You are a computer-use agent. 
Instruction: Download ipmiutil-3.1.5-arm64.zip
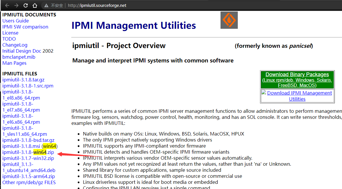pyautogui.click(x=29, y=177)
